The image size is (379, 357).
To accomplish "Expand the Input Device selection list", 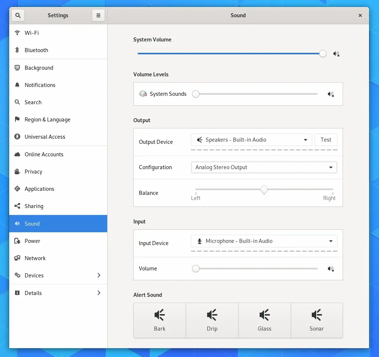I will click(x=264, y=241).
